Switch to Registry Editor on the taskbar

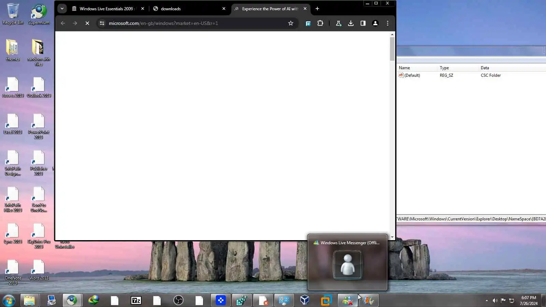point(242,301)
